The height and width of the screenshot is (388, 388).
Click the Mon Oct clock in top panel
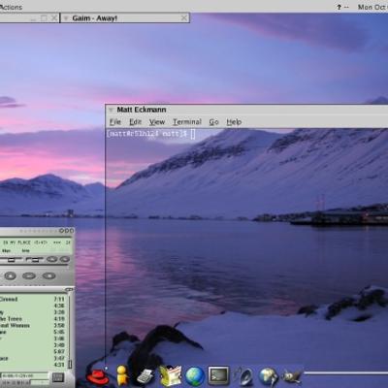(x=372, y=7)
